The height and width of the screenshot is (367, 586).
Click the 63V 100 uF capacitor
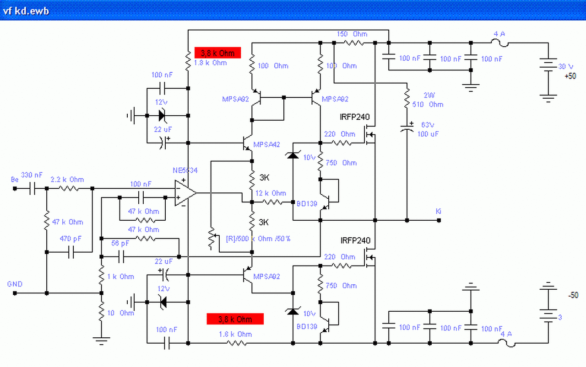407,128
